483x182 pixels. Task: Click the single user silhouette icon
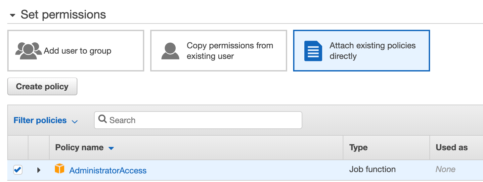click(x=170, y=51)
